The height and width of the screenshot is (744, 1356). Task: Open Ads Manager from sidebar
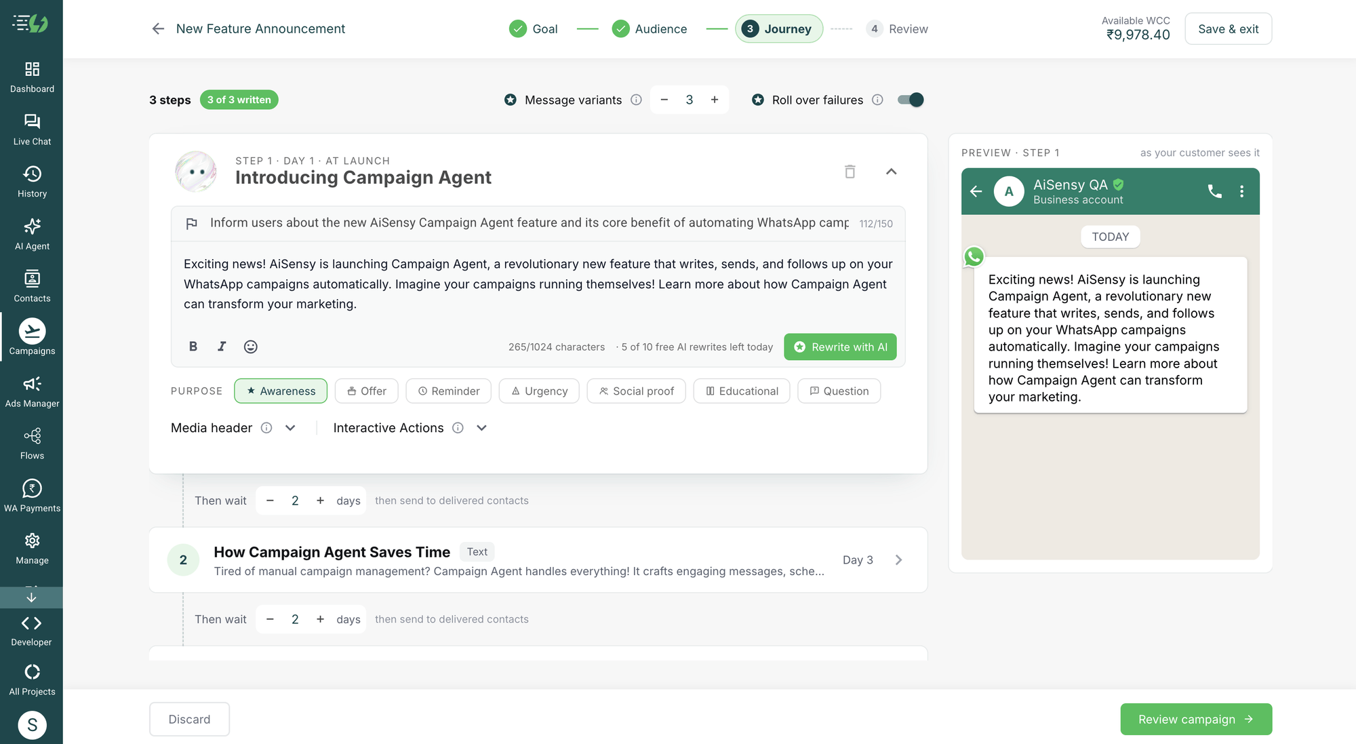click(x=32, y=392)
